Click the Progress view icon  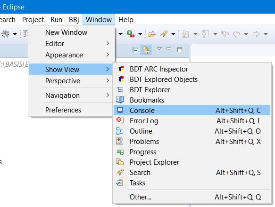(x=120, y=152)
